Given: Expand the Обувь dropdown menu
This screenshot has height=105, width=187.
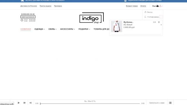Looking at the screenshot, I should (53, 29).
